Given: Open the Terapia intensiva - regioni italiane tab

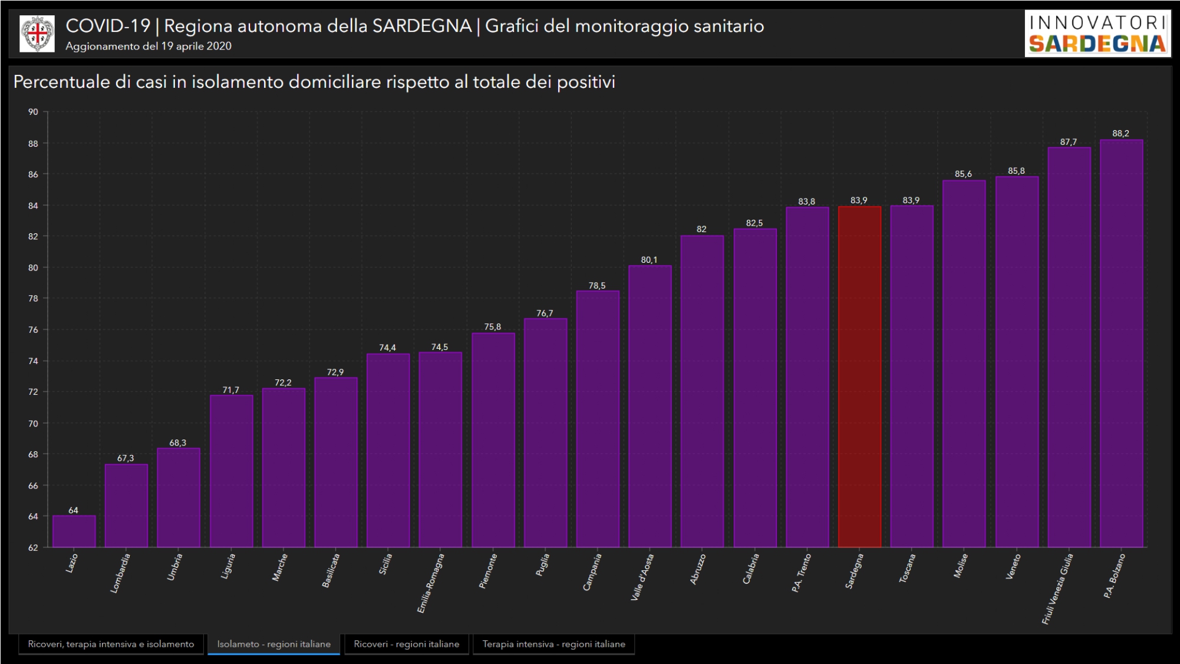Looking at the screenshot, I should pyautogui.click(x=553, y=644).
